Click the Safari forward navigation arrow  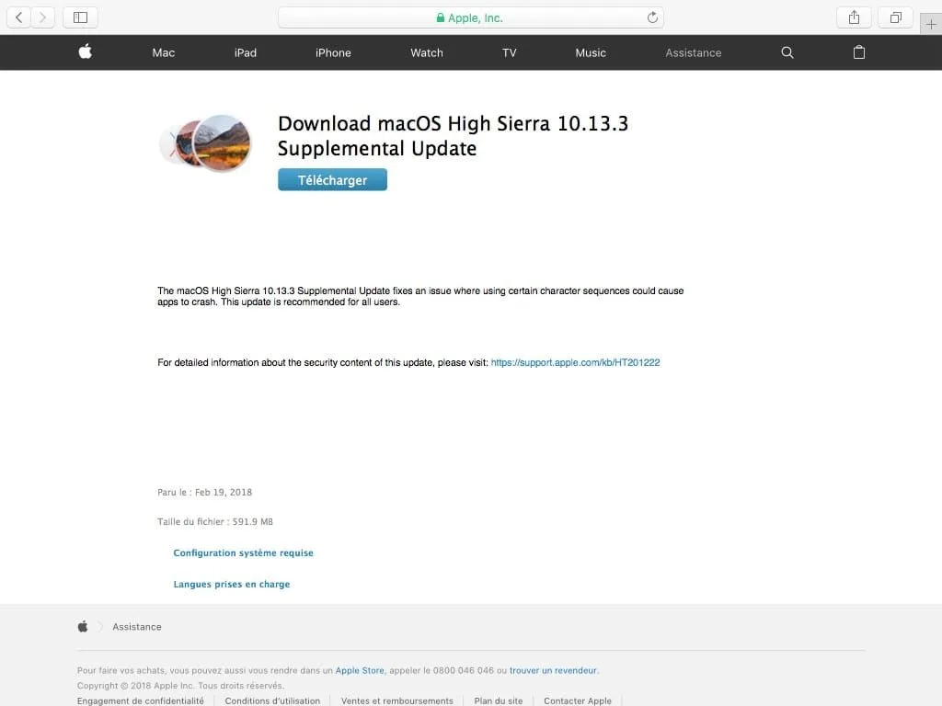tap(43, 17)
